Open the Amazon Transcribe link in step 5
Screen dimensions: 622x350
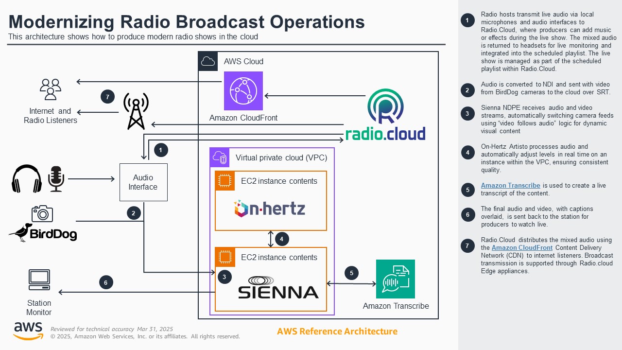point(510,185)
